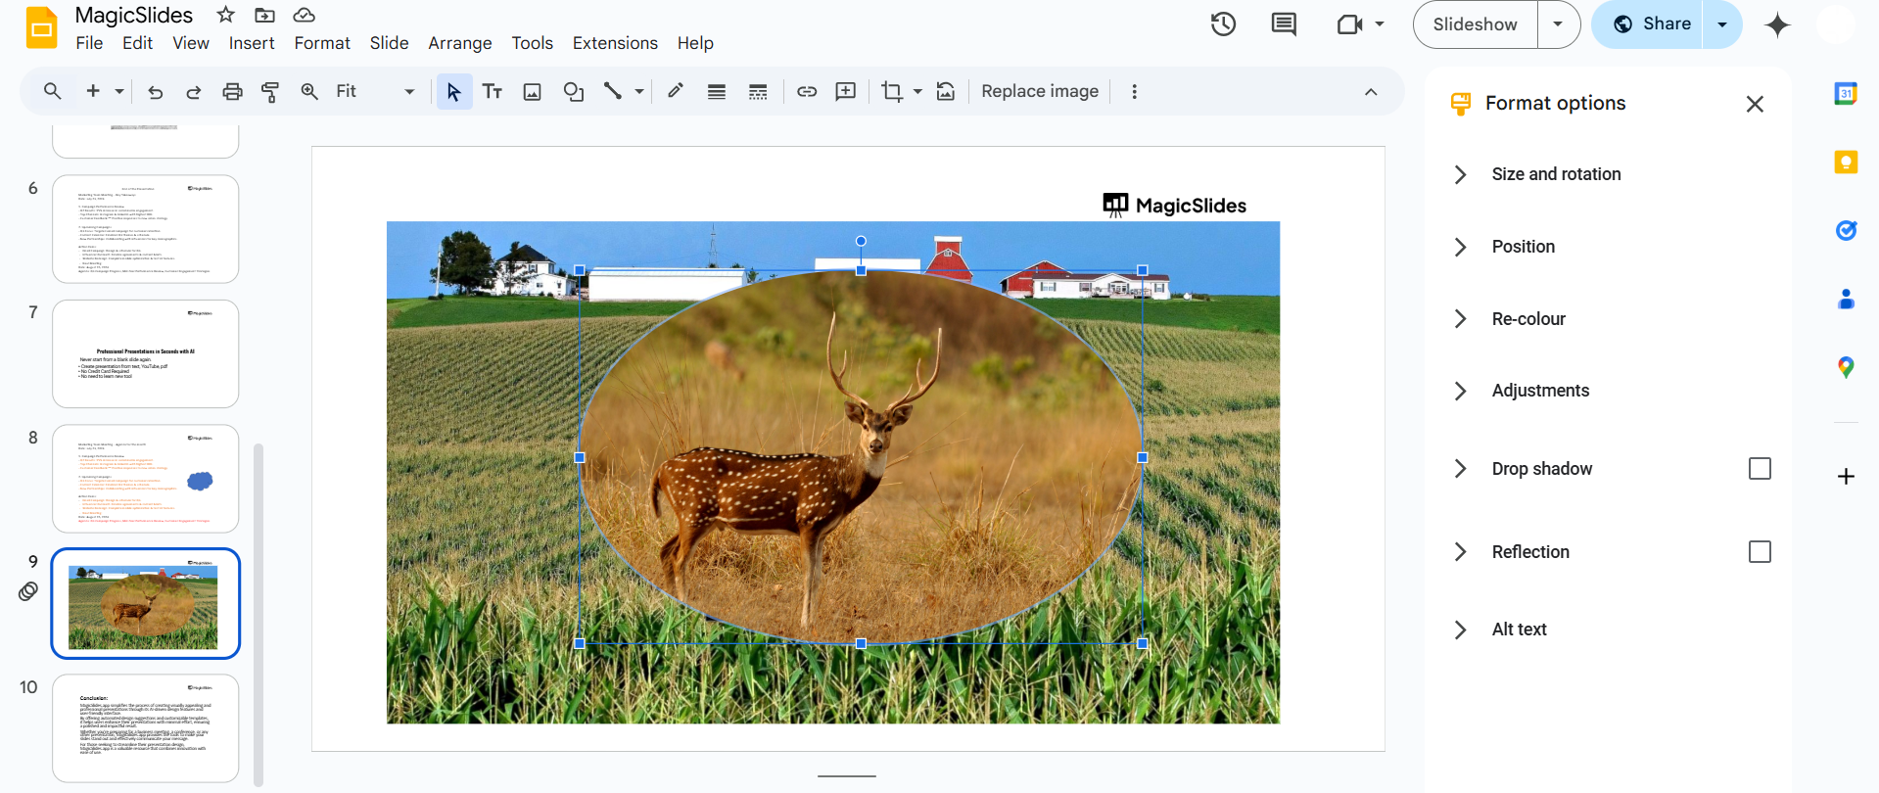Image resolution: width=1879 pixels, height=793 pixels.
Task: Click the border colour pencil icon
Action: (675, 91)
